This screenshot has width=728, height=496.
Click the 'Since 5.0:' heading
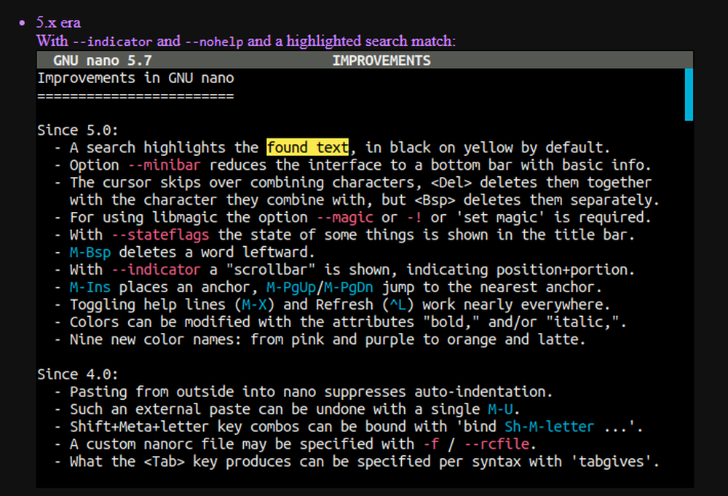(78, 130)
